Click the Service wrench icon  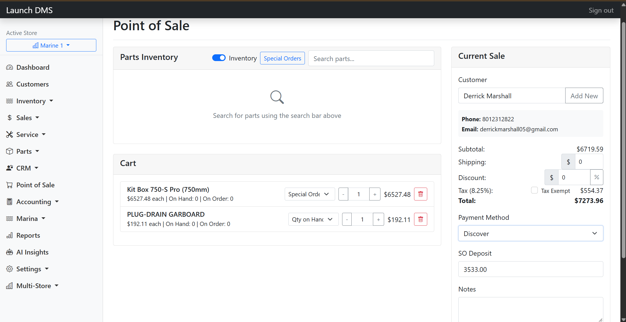click(10, 135)
